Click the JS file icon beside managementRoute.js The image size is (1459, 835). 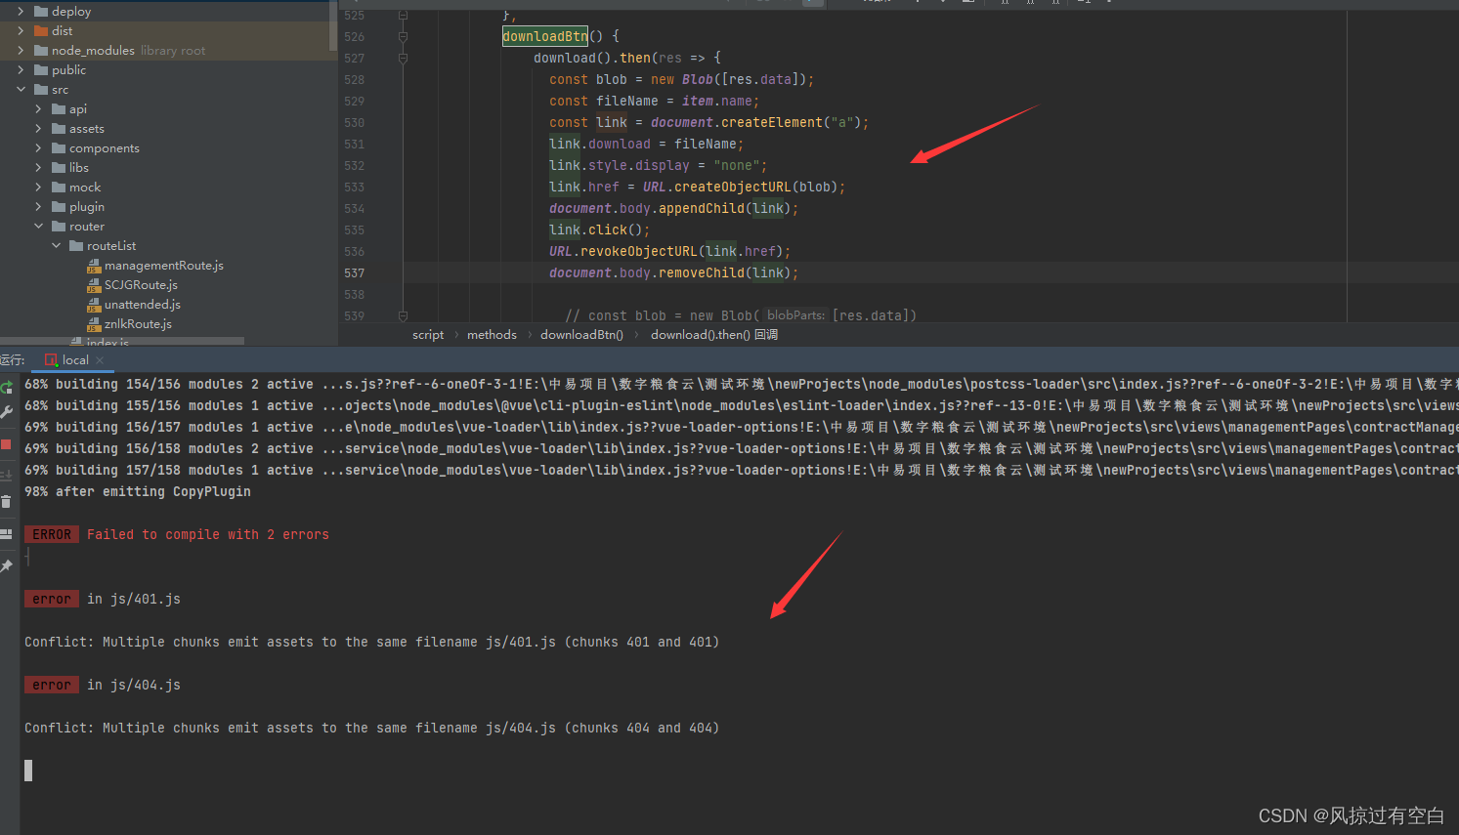pyautogui.click(x=94, y=266)
